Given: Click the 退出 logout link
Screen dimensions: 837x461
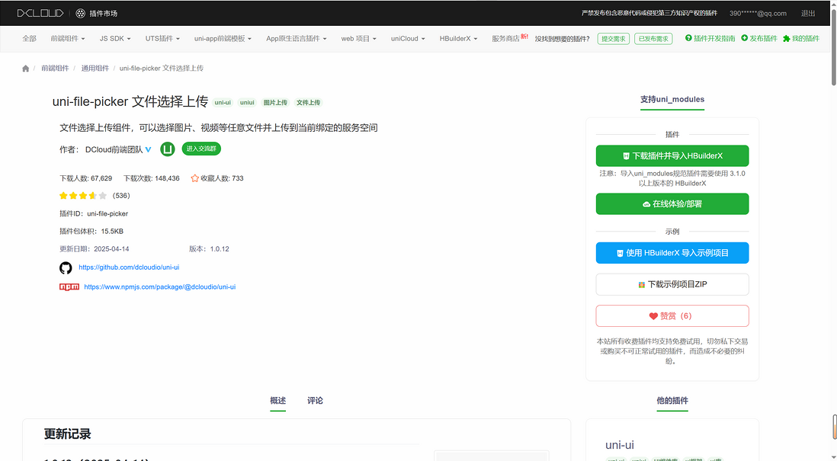Looking at the screenshot, I should (x=808, y=14).
